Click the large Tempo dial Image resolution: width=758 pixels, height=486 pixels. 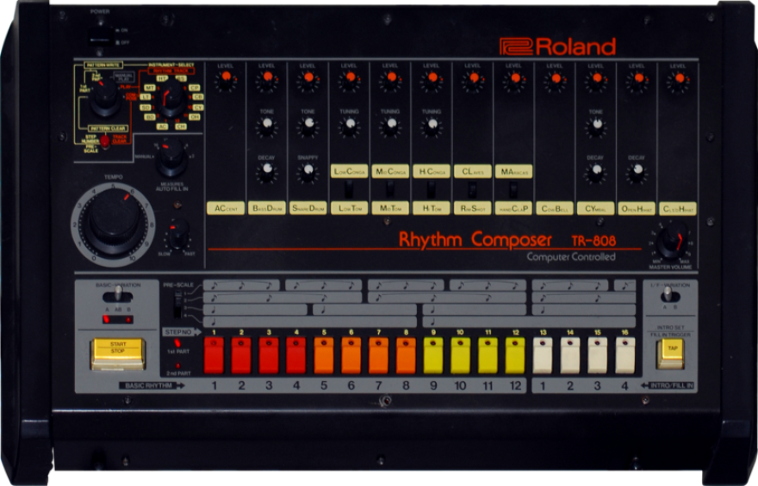tap(113, 225)
